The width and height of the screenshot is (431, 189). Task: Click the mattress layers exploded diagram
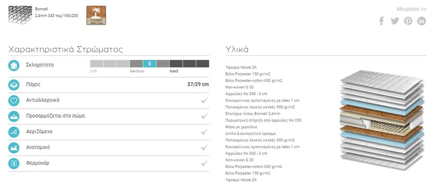click(382, 120)
